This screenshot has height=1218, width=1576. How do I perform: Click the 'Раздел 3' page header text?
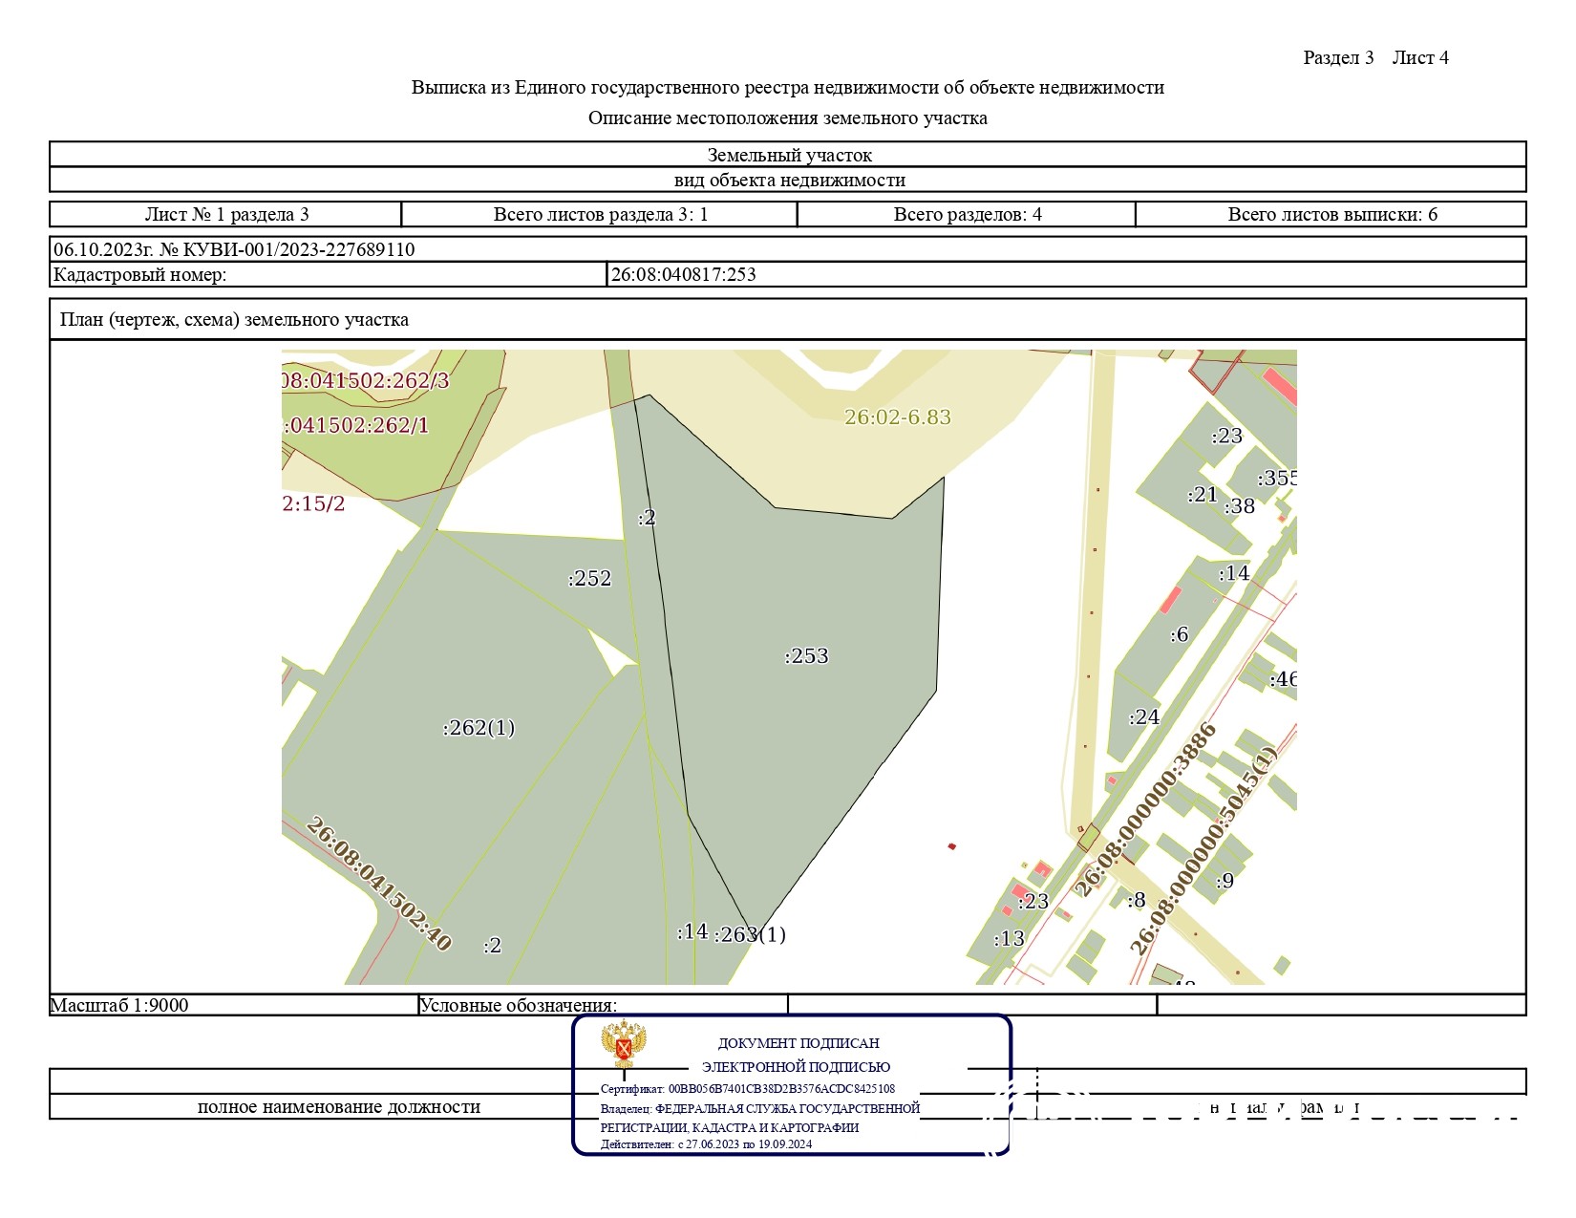tap(1338, 58)
